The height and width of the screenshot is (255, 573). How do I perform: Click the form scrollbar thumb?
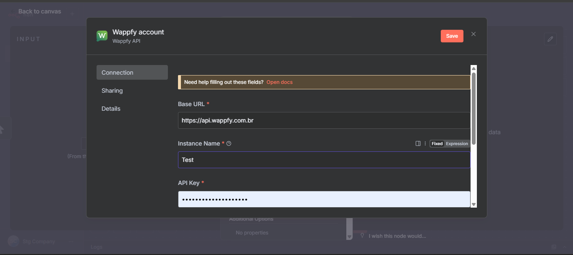tap(474, 109)
